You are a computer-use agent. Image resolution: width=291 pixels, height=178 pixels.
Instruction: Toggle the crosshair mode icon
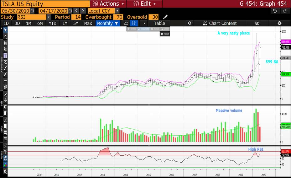pos(5,152)
